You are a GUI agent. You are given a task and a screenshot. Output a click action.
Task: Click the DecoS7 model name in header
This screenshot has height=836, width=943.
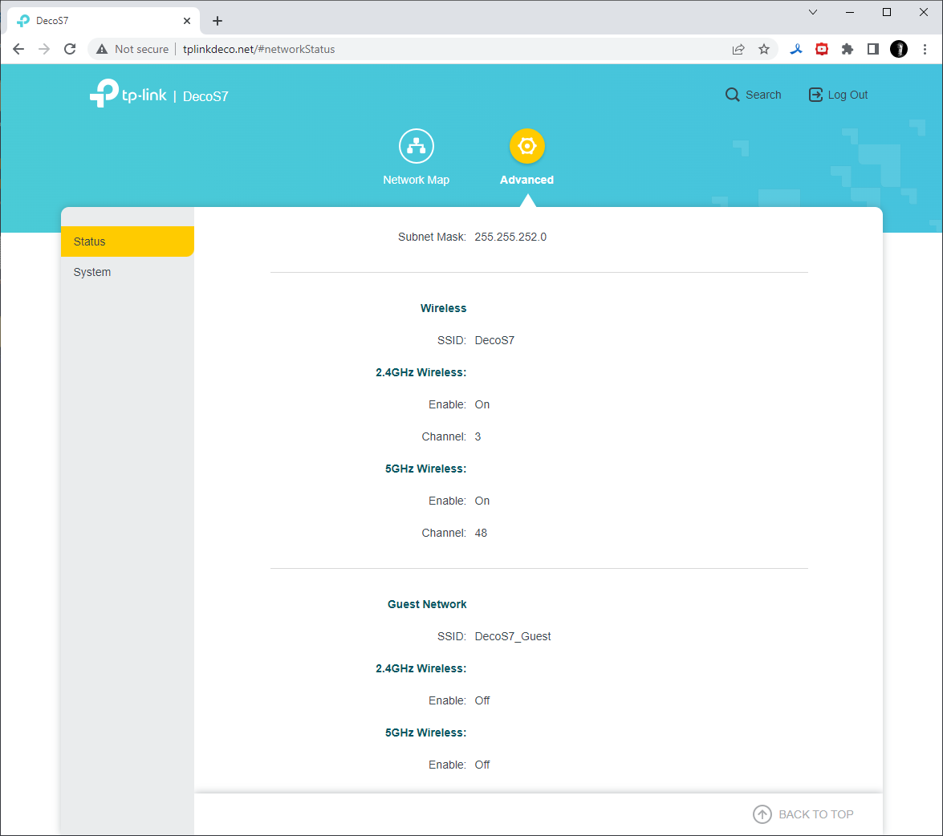(x=205, y=96)
